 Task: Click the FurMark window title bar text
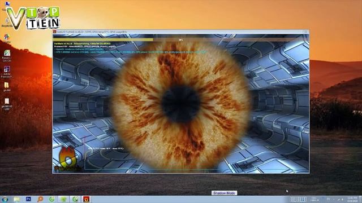click(x=92, y=32)
